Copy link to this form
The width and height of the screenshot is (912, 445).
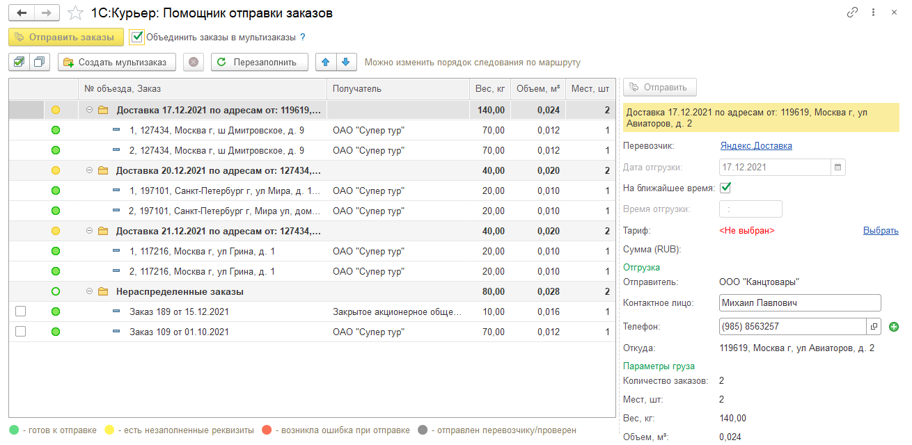pos(852,13)
